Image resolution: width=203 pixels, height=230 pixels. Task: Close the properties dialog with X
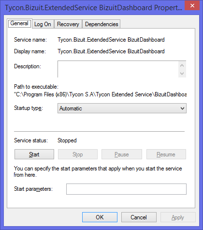pyautogui.click(x=192, y=6)
